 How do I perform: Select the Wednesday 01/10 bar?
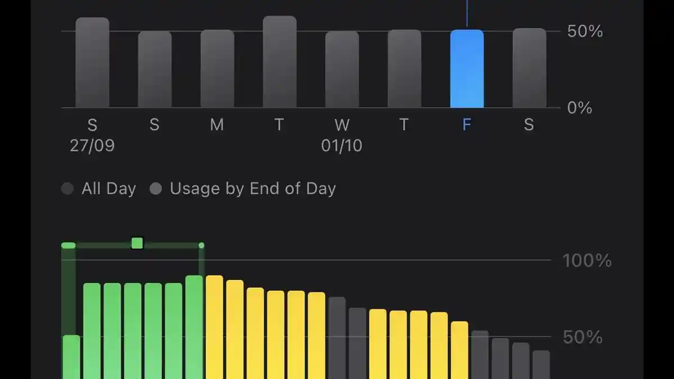[342, 69]
